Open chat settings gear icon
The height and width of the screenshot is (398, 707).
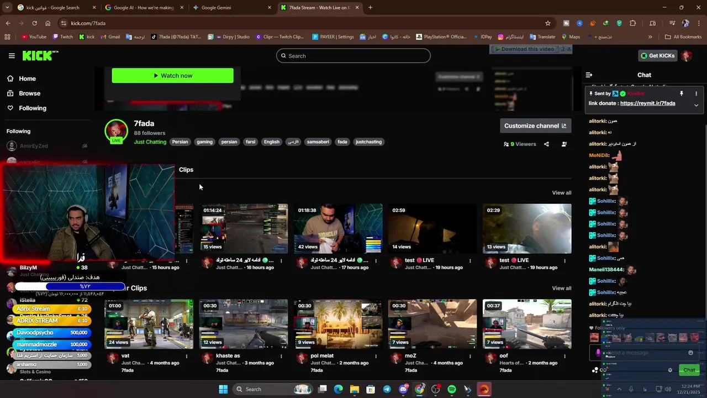pos(670,370)
